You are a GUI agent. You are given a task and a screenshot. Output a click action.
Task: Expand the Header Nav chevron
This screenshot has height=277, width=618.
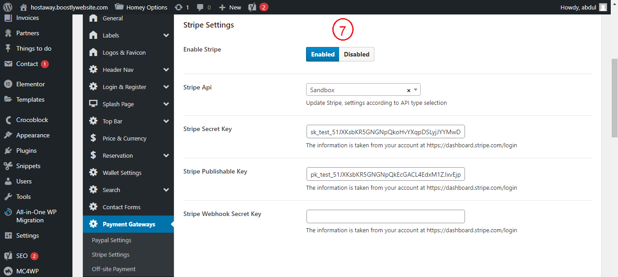[x=166, y=70]
